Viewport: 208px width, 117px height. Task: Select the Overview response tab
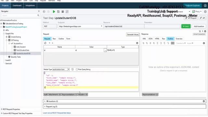click(179, 39)
